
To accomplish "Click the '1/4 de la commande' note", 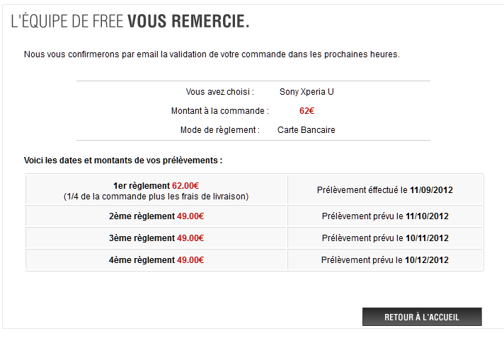I will (x=156, y=197).
